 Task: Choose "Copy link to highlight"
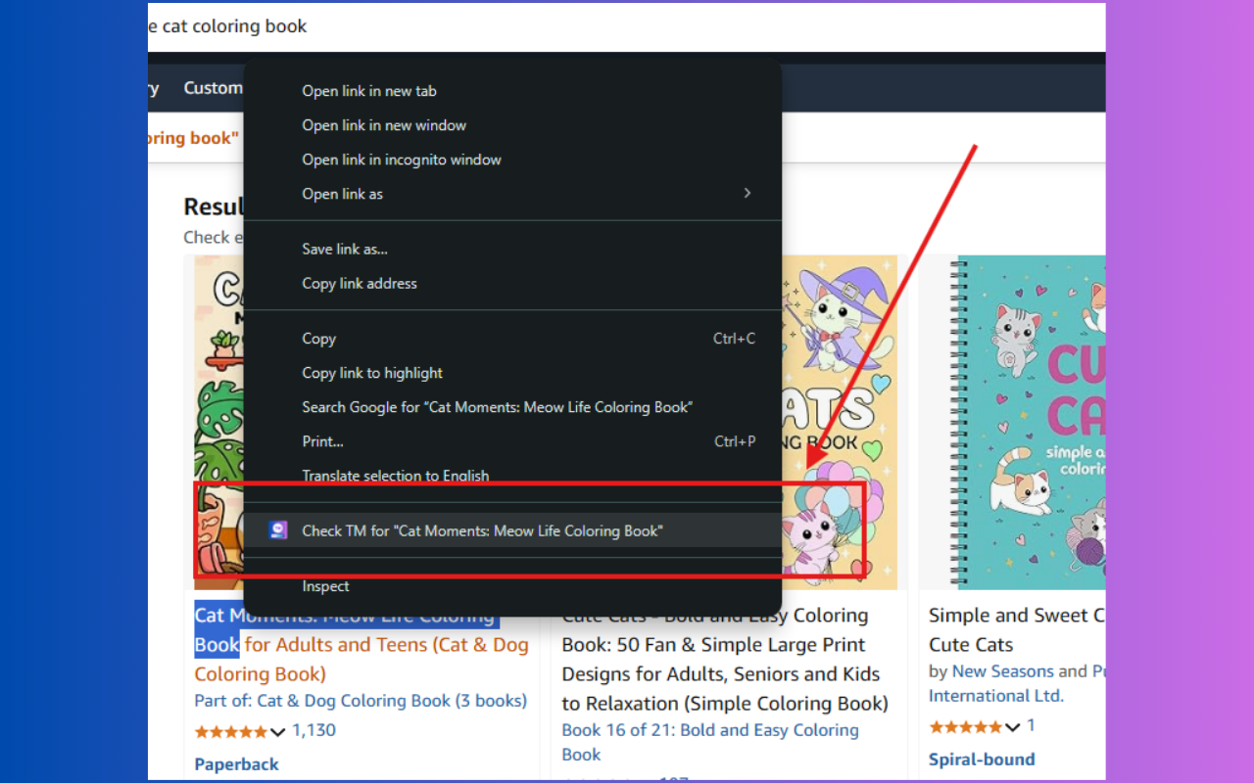coord(512,373)
